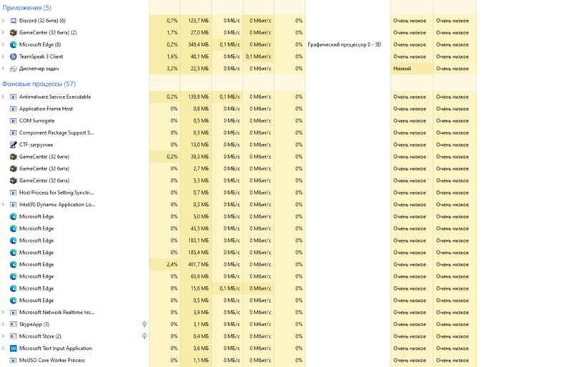This screenshot has width=572, height=367.
Task: Click the 2,4% CPU value of Microsoft Edge
Action: pos(172,265)
